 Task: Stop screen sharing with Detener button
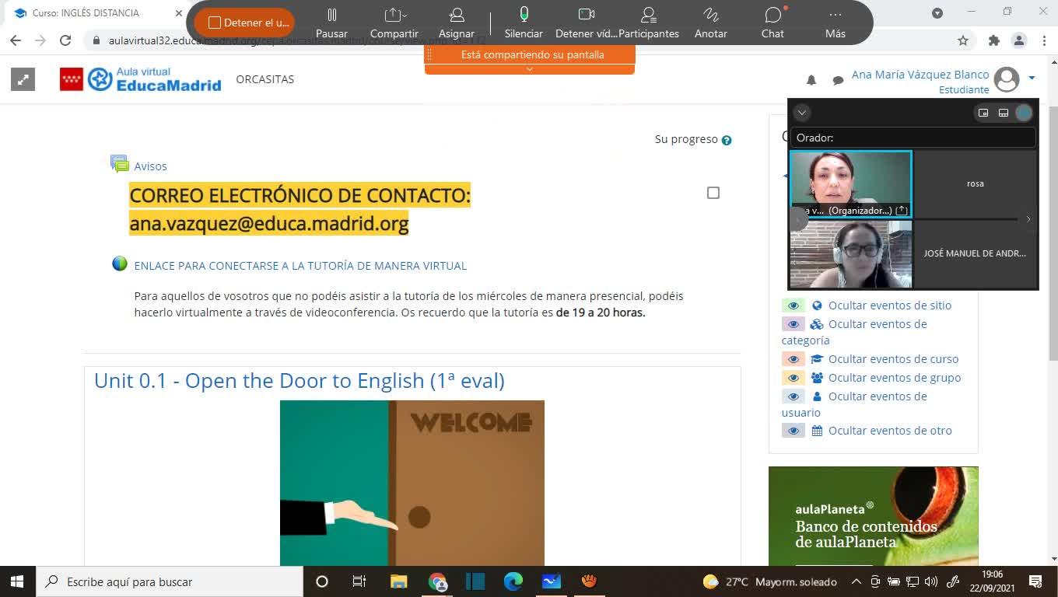click(244, 23)
